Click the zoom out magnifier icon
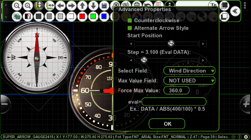The height and width of the screenshot is (140, 251). [17, 6]
